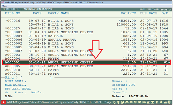Click the Marg ERP logo in title bar
This screenshot has width=173, height=105.
[3, 3]
